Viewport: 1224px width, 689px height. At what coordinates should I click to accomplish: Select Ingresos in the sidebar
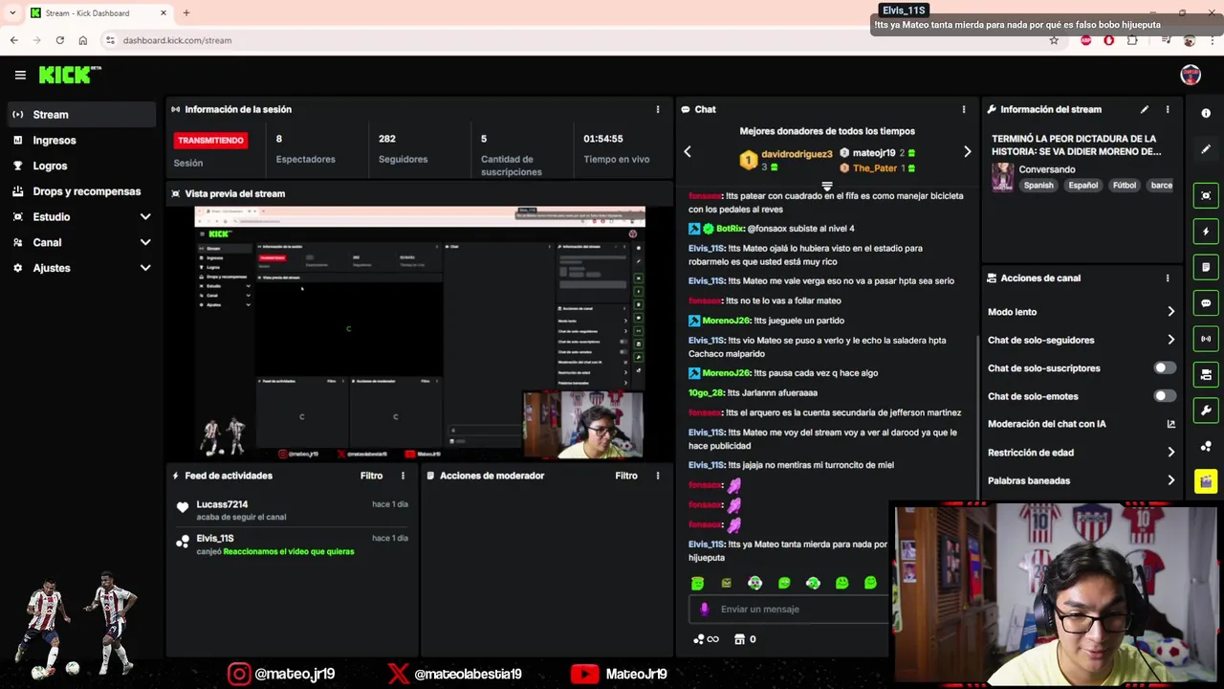click(79, 141)
